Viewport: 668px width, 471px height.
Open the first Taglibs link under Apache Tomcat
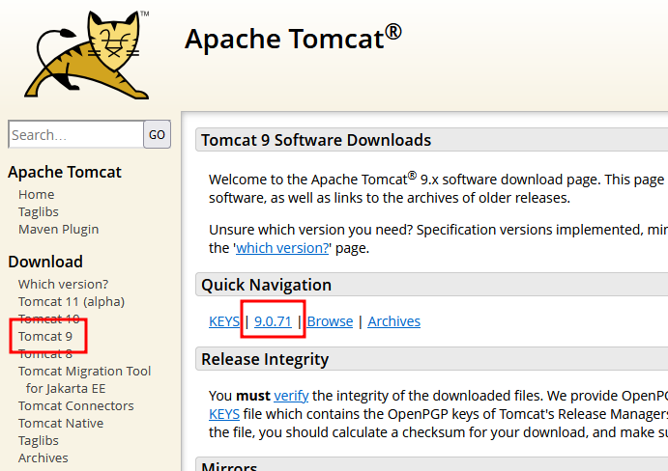click(x=39, y=212)
